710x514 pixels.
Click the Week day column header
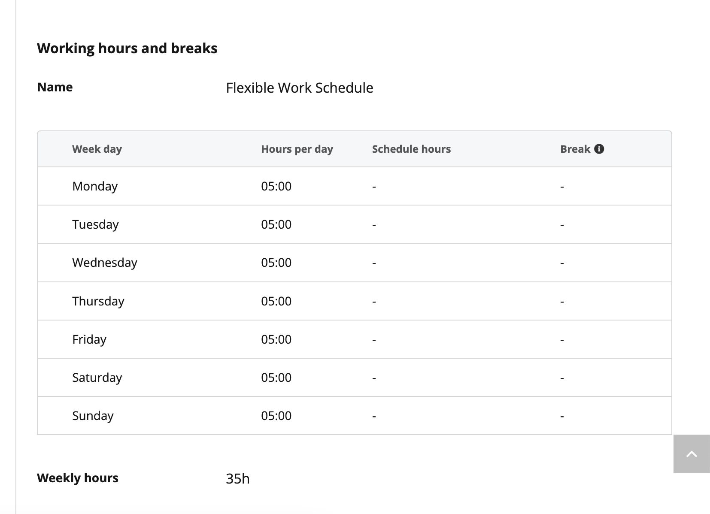[97, 149]
